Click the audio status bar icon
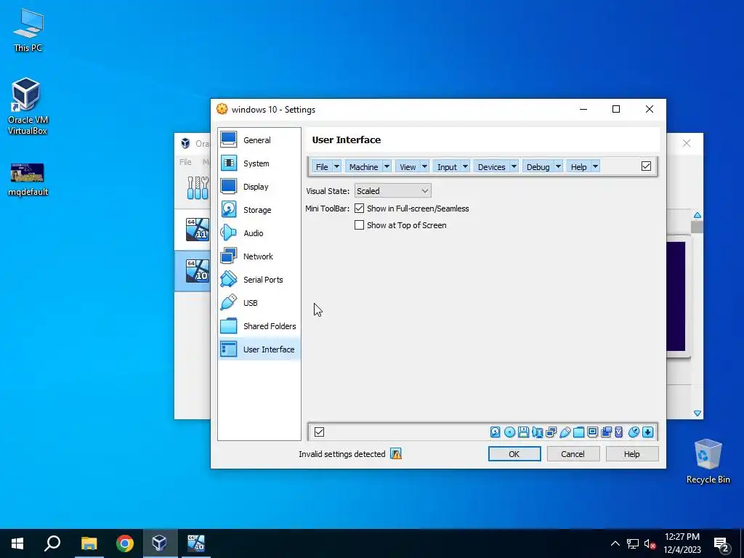 point(537,432)
